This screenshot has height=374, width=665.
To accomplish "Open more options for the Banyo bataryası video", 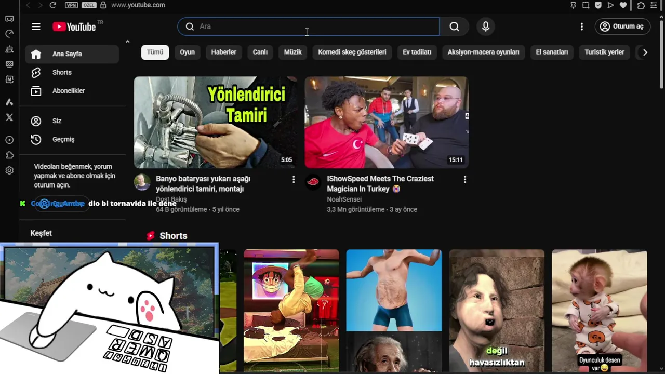I will pos(294,180).
